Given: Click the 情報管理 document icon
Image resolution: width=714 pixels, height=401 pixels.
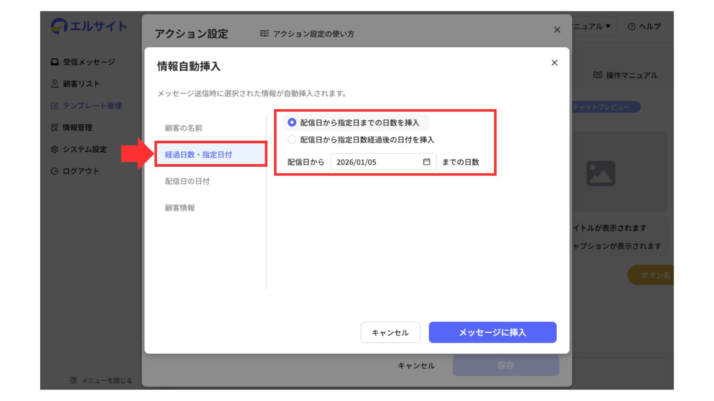Looking at the screenshot, I should 55,128.
